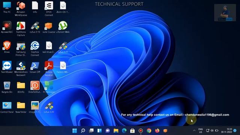Open the Widgets taskbar button

click(x=99, y=130)
